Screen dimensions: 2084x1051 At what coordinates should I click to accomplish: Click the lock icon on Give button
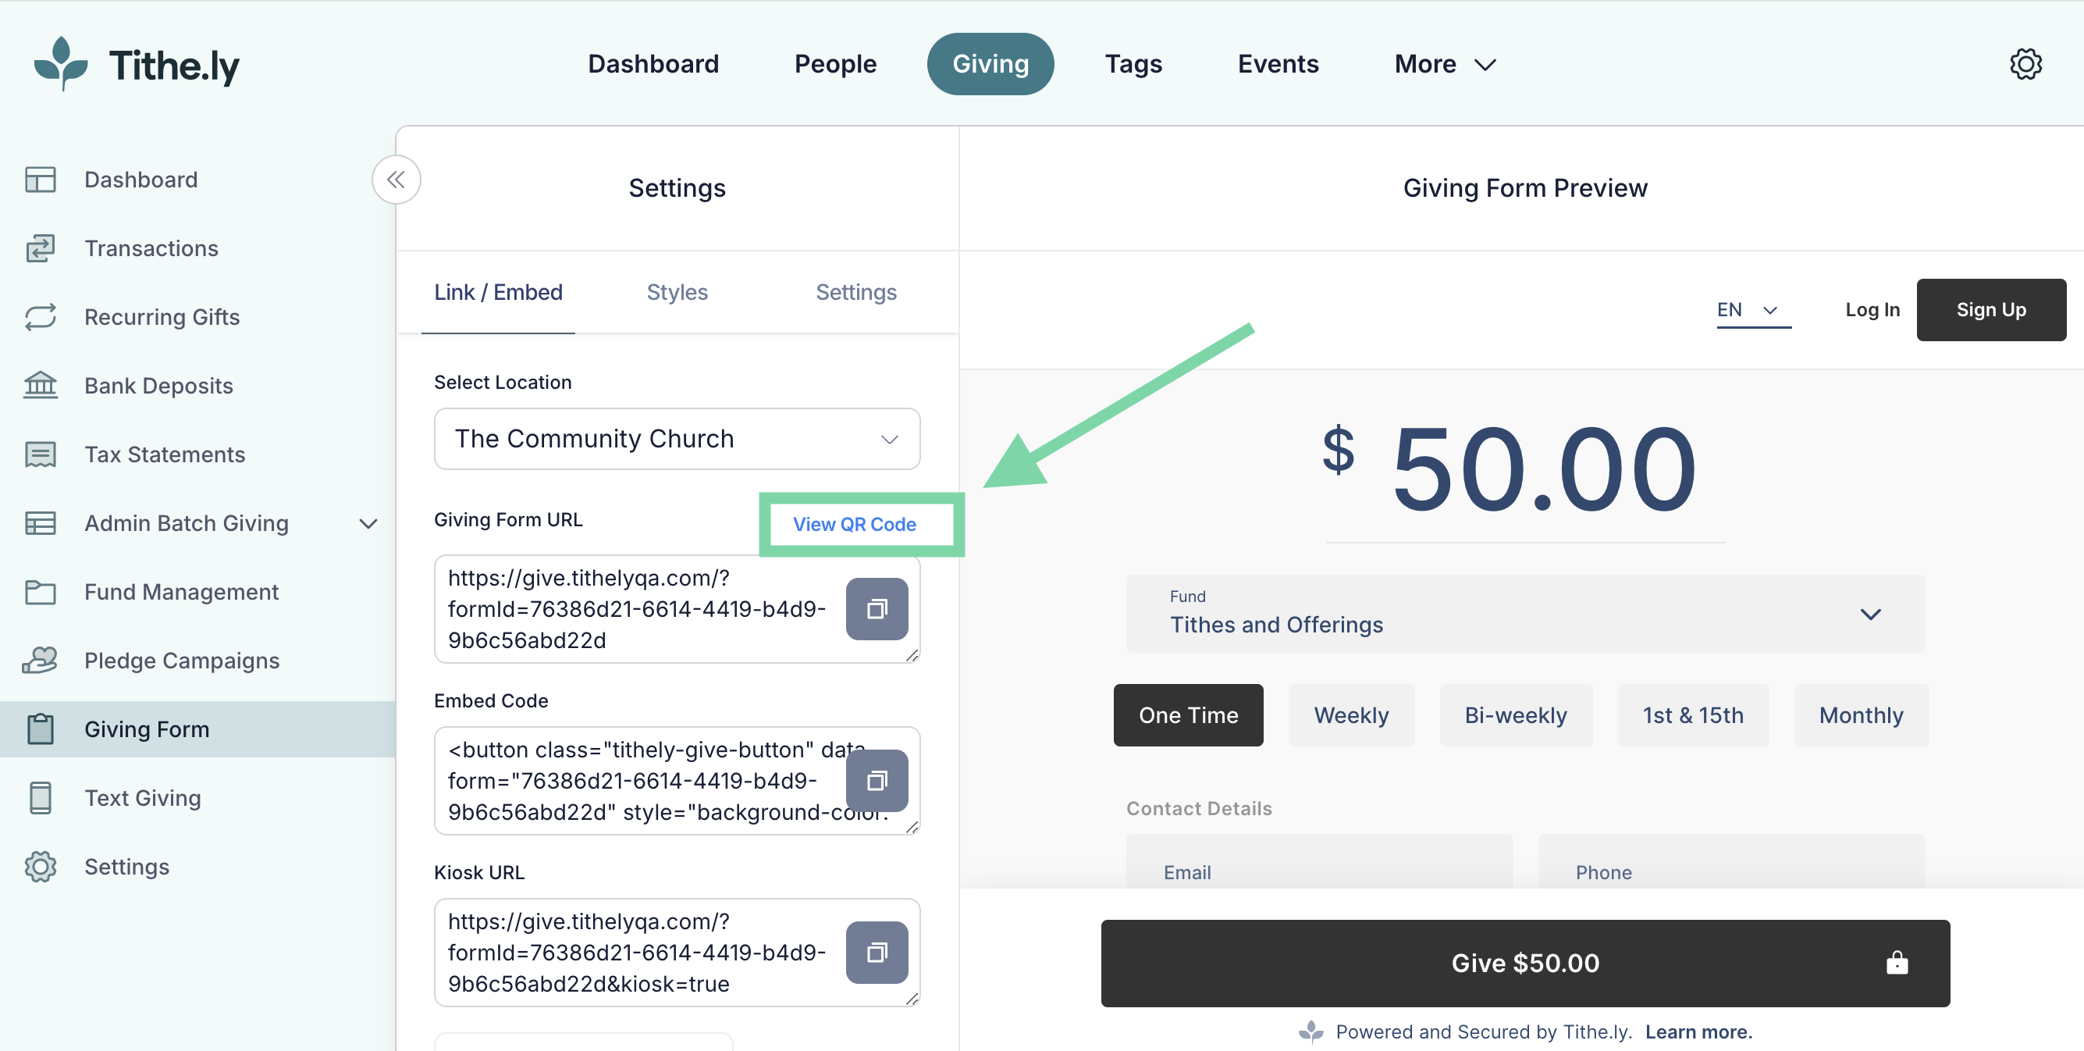1897,963
